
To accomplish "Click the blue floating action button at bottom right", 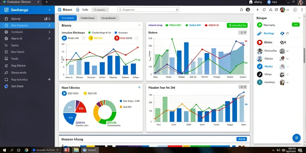I will click(x=296, y=138).
